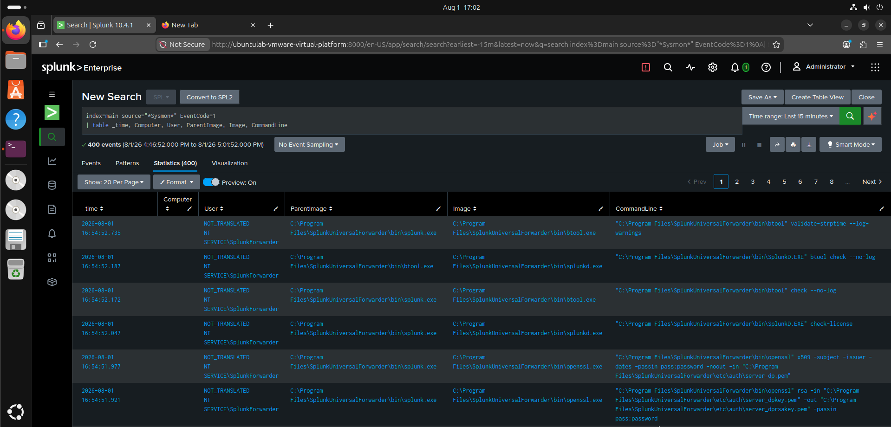Switch to the Patterns tab
This screenshot has width=891, height=427.
coord(127,163)
